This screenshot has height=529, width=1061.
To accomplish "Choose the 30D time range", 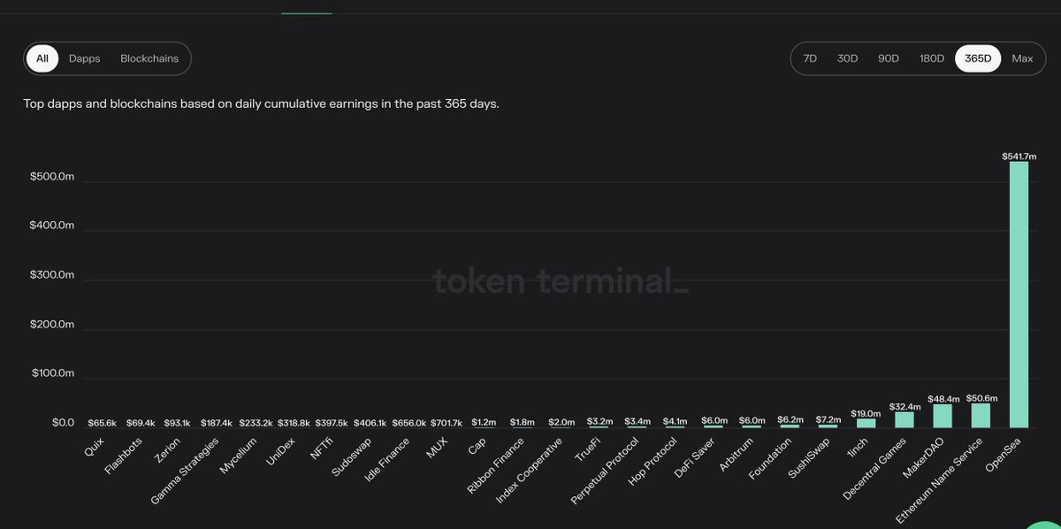I will pyautogui.click(x=847, y=58).
